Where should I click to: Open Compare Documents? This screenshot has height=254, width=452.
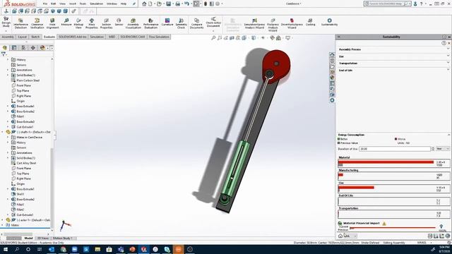(196, 23)
